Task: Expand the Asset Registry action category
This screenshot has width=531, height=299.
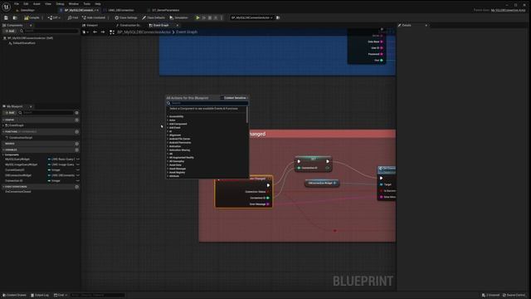Action: tap(168, 173)
